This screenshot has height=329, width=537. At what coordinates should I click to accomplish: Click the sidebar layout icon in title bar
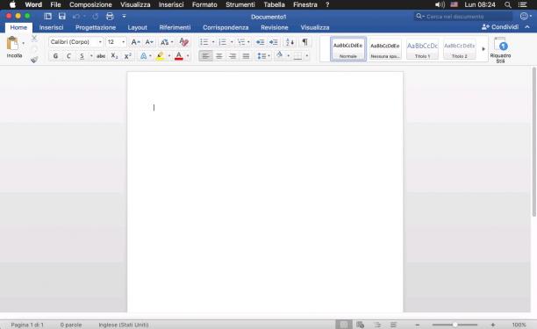click(x=48, y=16)
